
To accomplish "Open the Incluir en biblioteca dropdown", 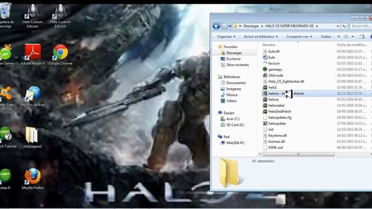I will pyautogui.click(x=261, y=37).
